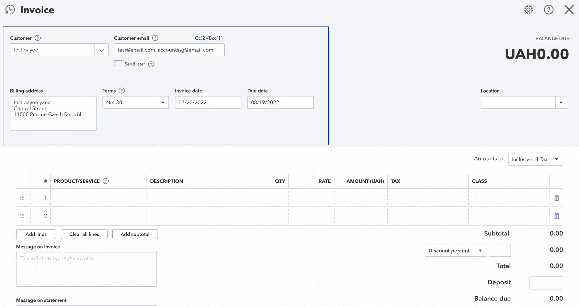Screen dimensions: 579x306
Task: Click the invoice history clock icon
Action: [10, 10]
